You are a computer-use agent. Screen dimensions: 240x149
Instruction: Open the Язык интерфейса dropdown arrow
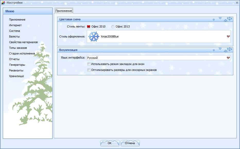point(228,58)
